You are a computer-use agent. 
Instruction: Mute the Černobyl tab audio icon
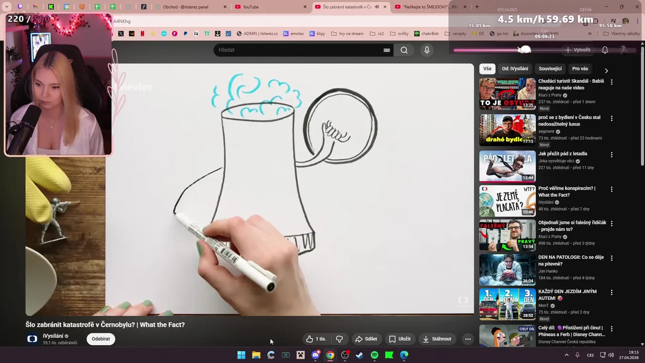pyautogui.click(x=376, y=7)
